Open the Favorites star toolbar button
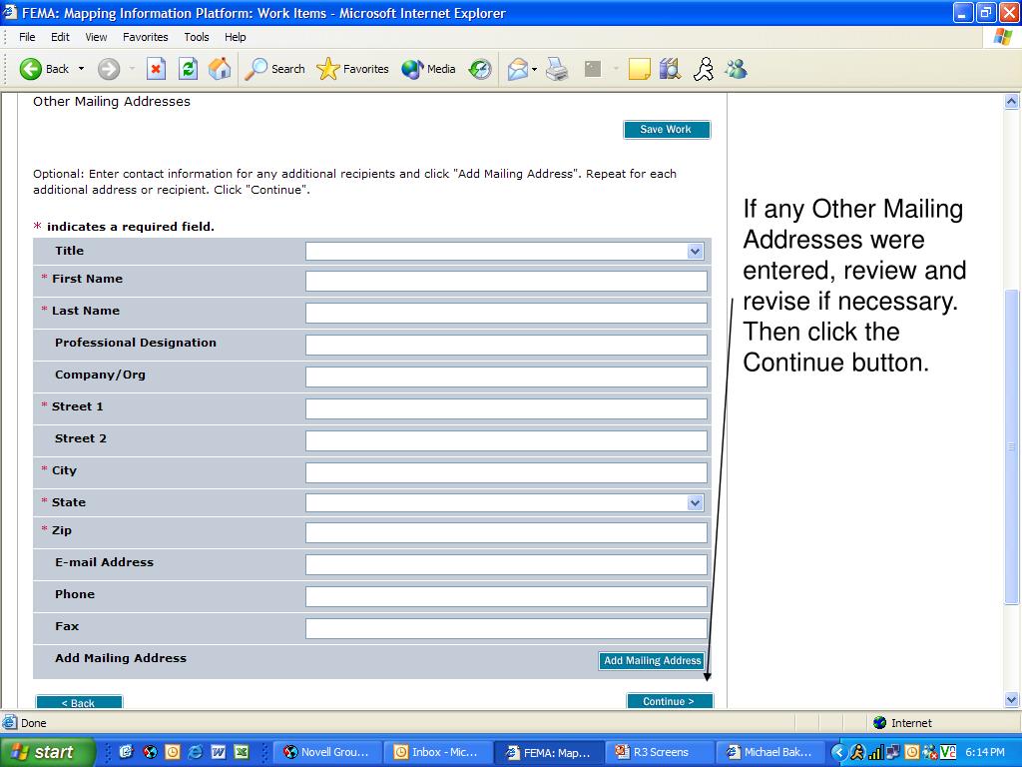This screenshot has width=1022, height=767. coord(352,69)
